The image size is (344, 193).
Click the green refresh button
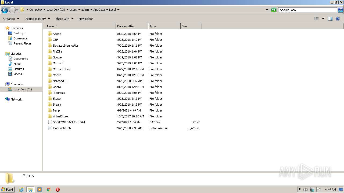pyautogui.click(x=274, y=10)
